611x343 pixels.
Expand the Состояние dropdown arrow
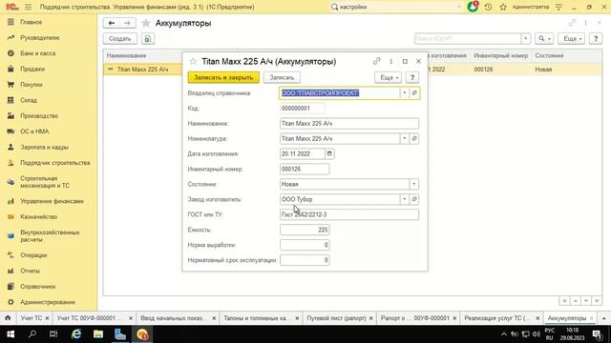(413, 184)
